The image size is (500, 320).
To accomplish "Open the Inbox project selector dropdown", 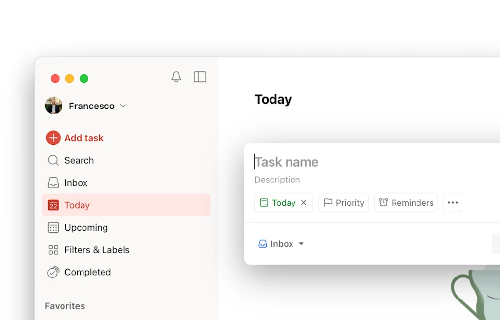I will click(x=281, y=243).
